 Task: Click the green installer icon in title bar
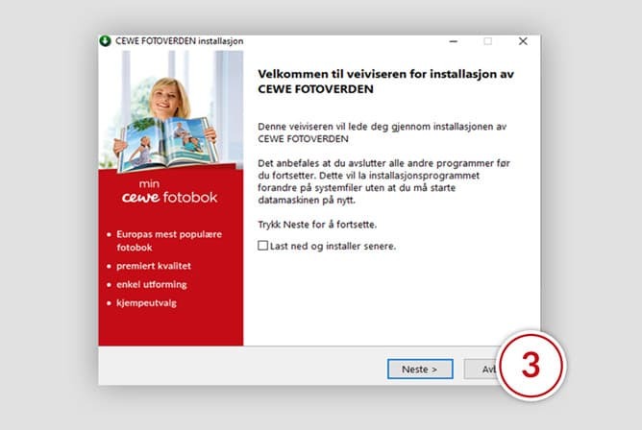(x=105, y=41)
